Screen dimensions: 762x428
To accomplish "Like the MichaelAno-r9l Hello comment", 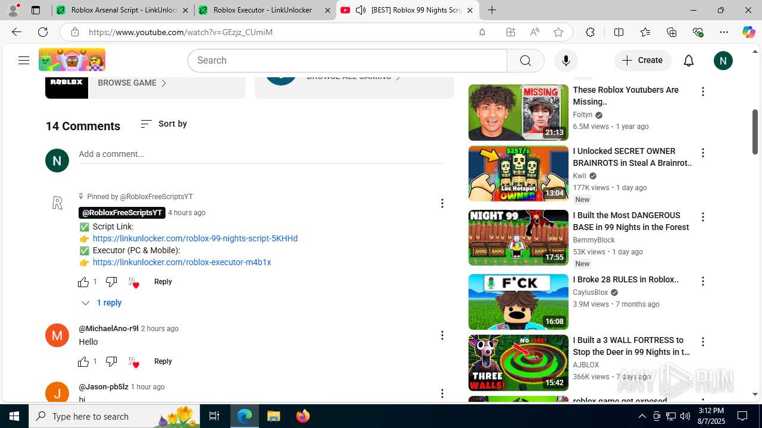I will (83, 361).
